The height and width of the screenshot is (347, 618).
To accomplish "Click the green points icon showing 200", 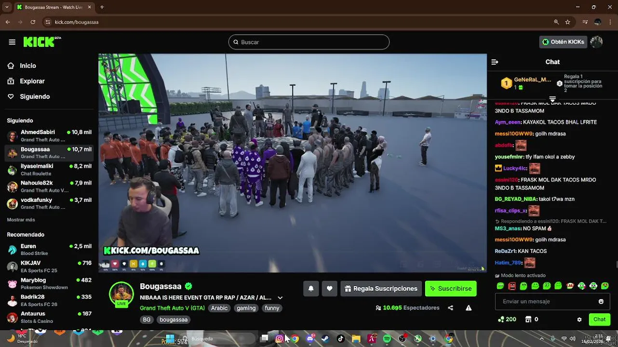I will (501, 319).
